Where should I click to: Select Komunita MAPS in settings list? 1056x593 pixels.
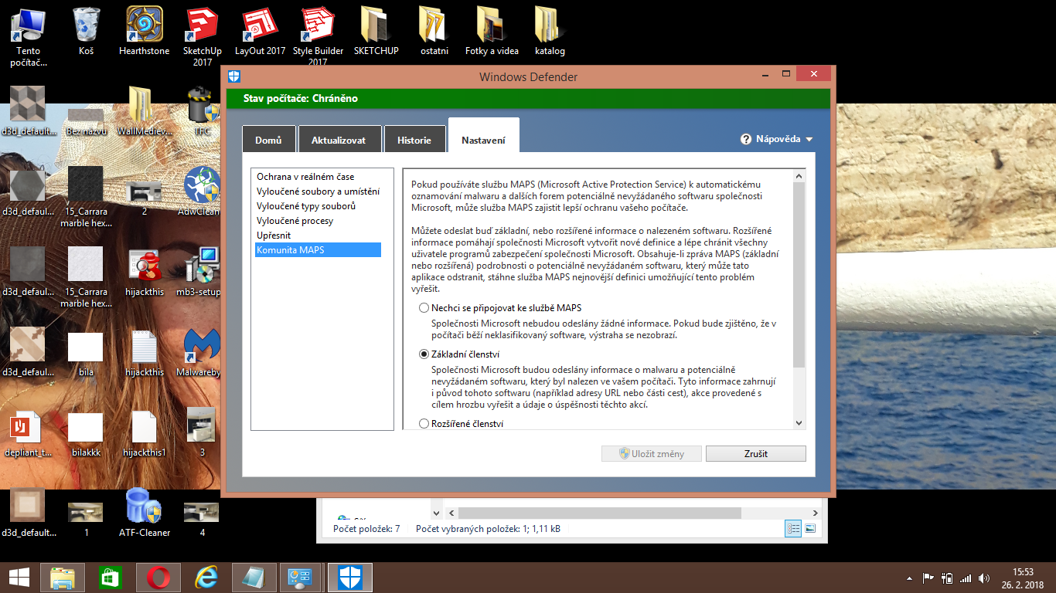[318, 250]
